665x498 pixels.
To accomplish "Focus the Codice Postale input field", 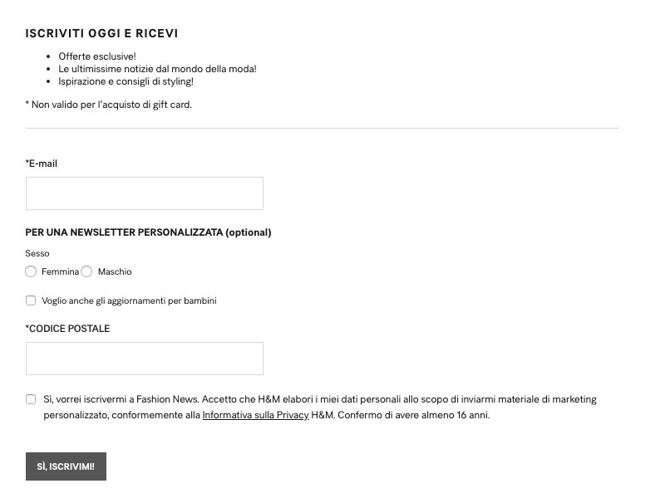I will point(144,359).
